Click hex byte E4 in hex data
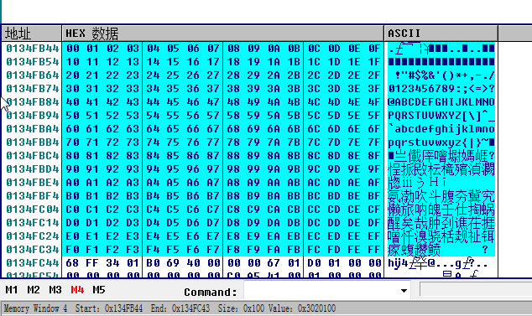Image resolution: width=532 pixels, height=316 pixels. 153,236
